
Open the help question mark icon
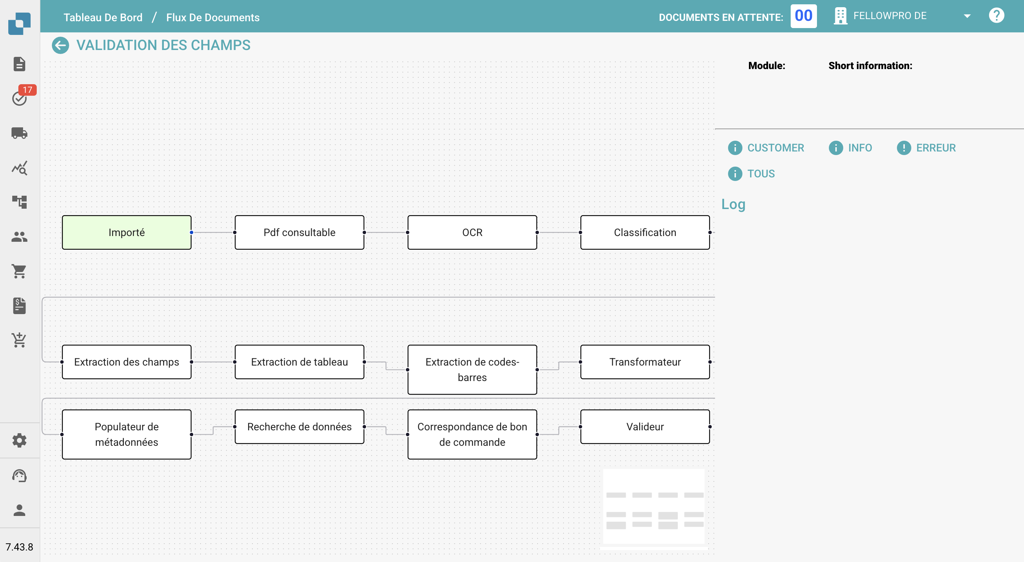click(996, 16)
